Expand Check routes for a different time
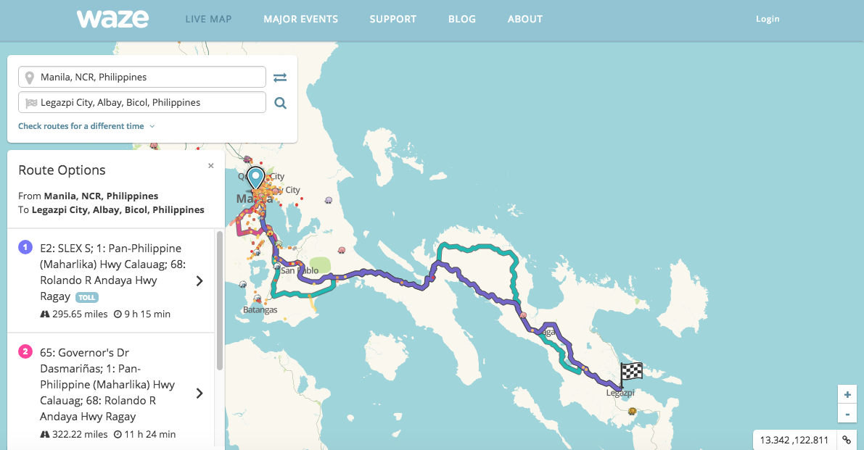This screenshot has height=450, width=864. pos(86,126)
